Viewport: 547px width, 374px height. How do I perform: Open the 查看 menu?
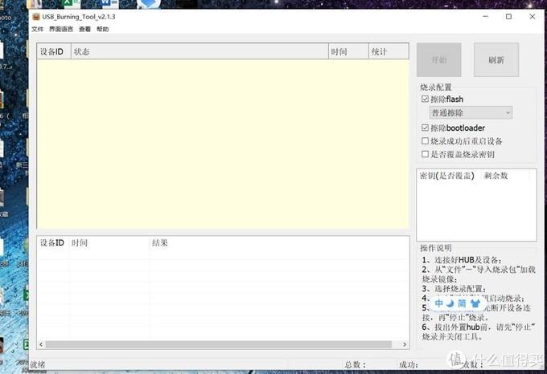84,30
